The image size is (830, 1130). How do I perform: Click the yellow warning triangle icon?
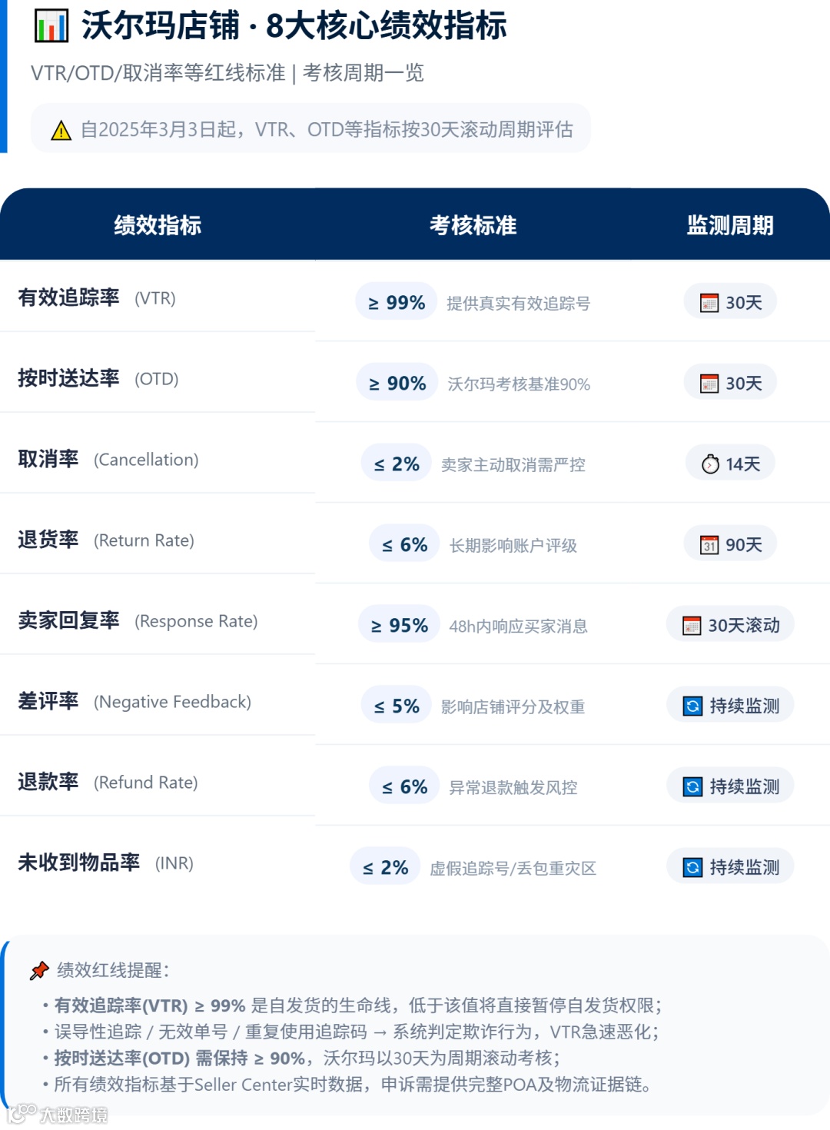[61, 130]
